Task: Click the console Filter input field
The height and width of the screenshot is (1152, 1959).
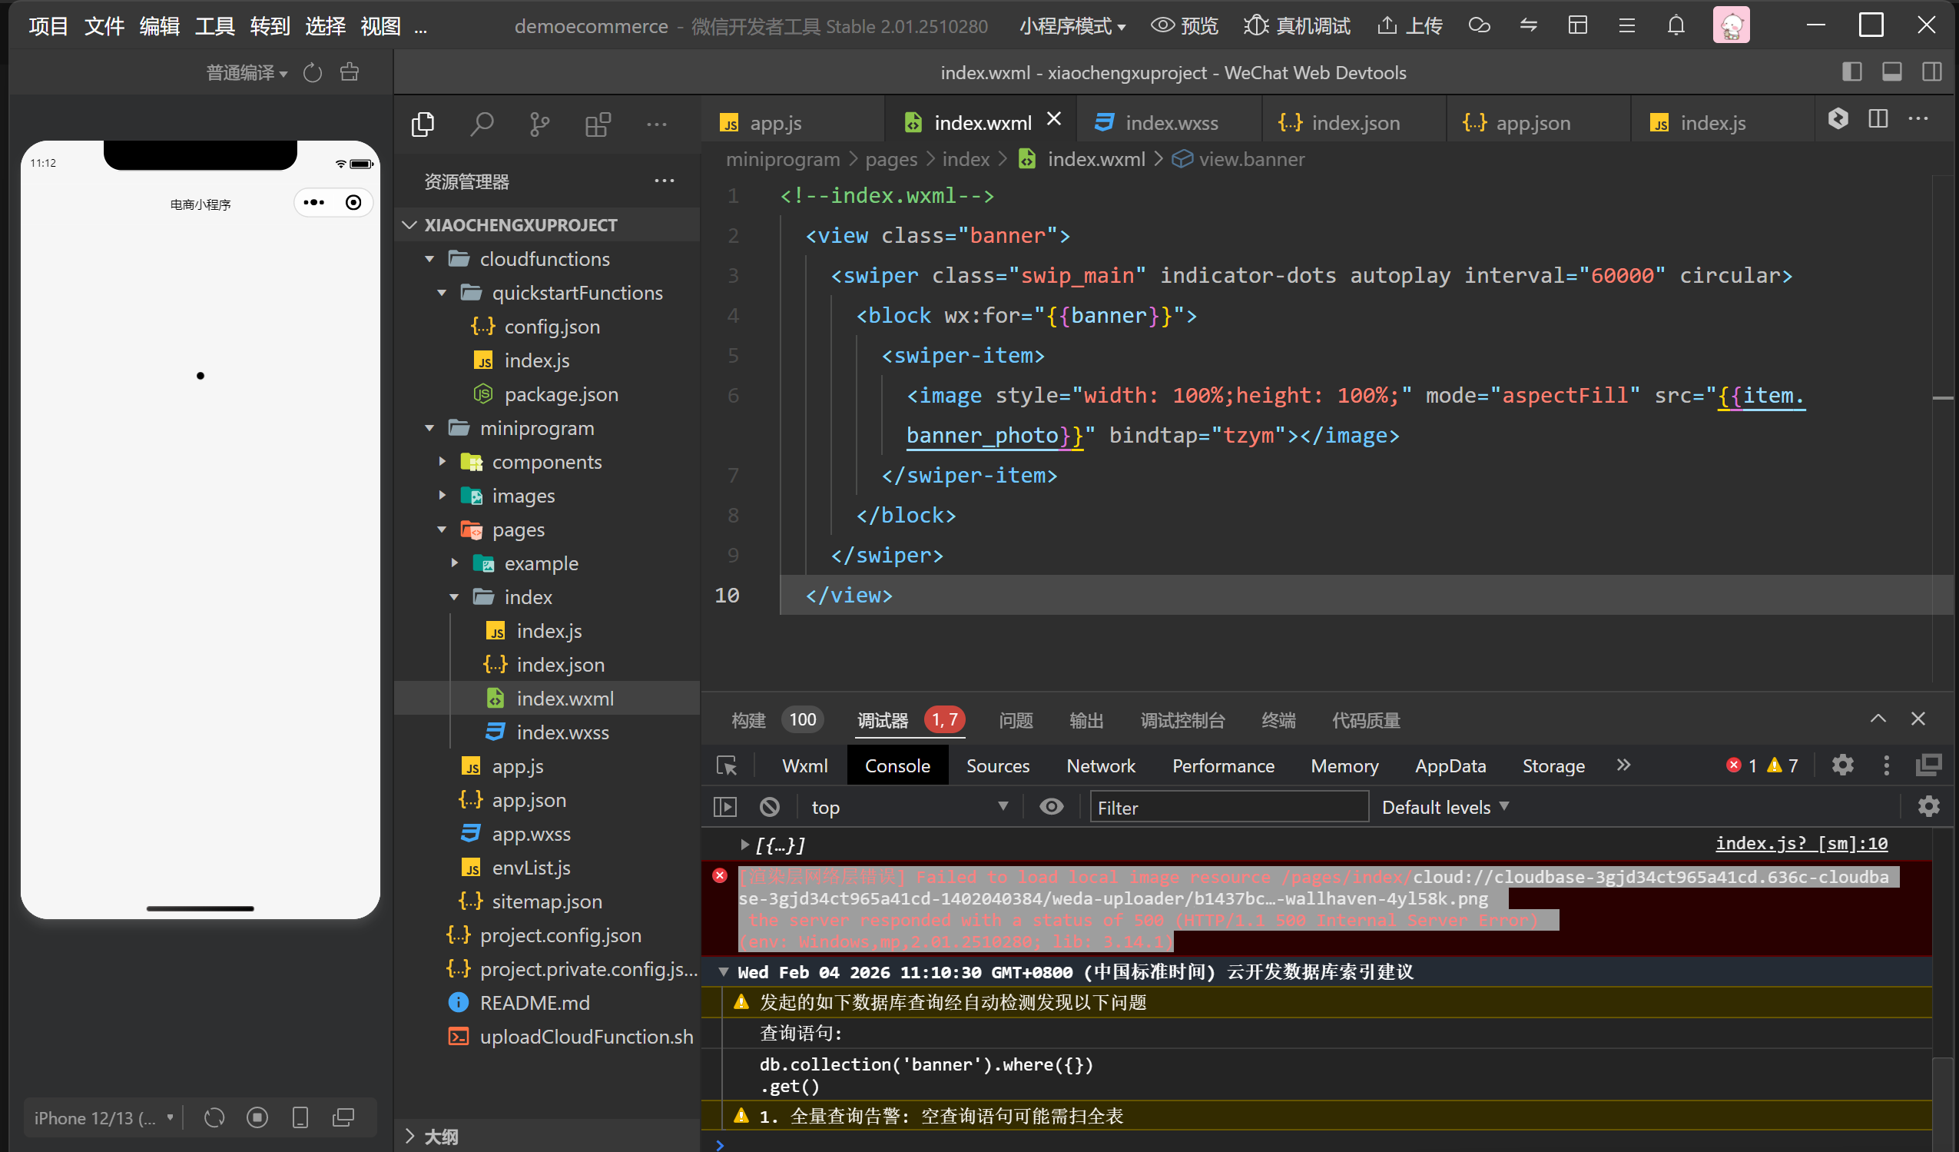Action: 1228,807
